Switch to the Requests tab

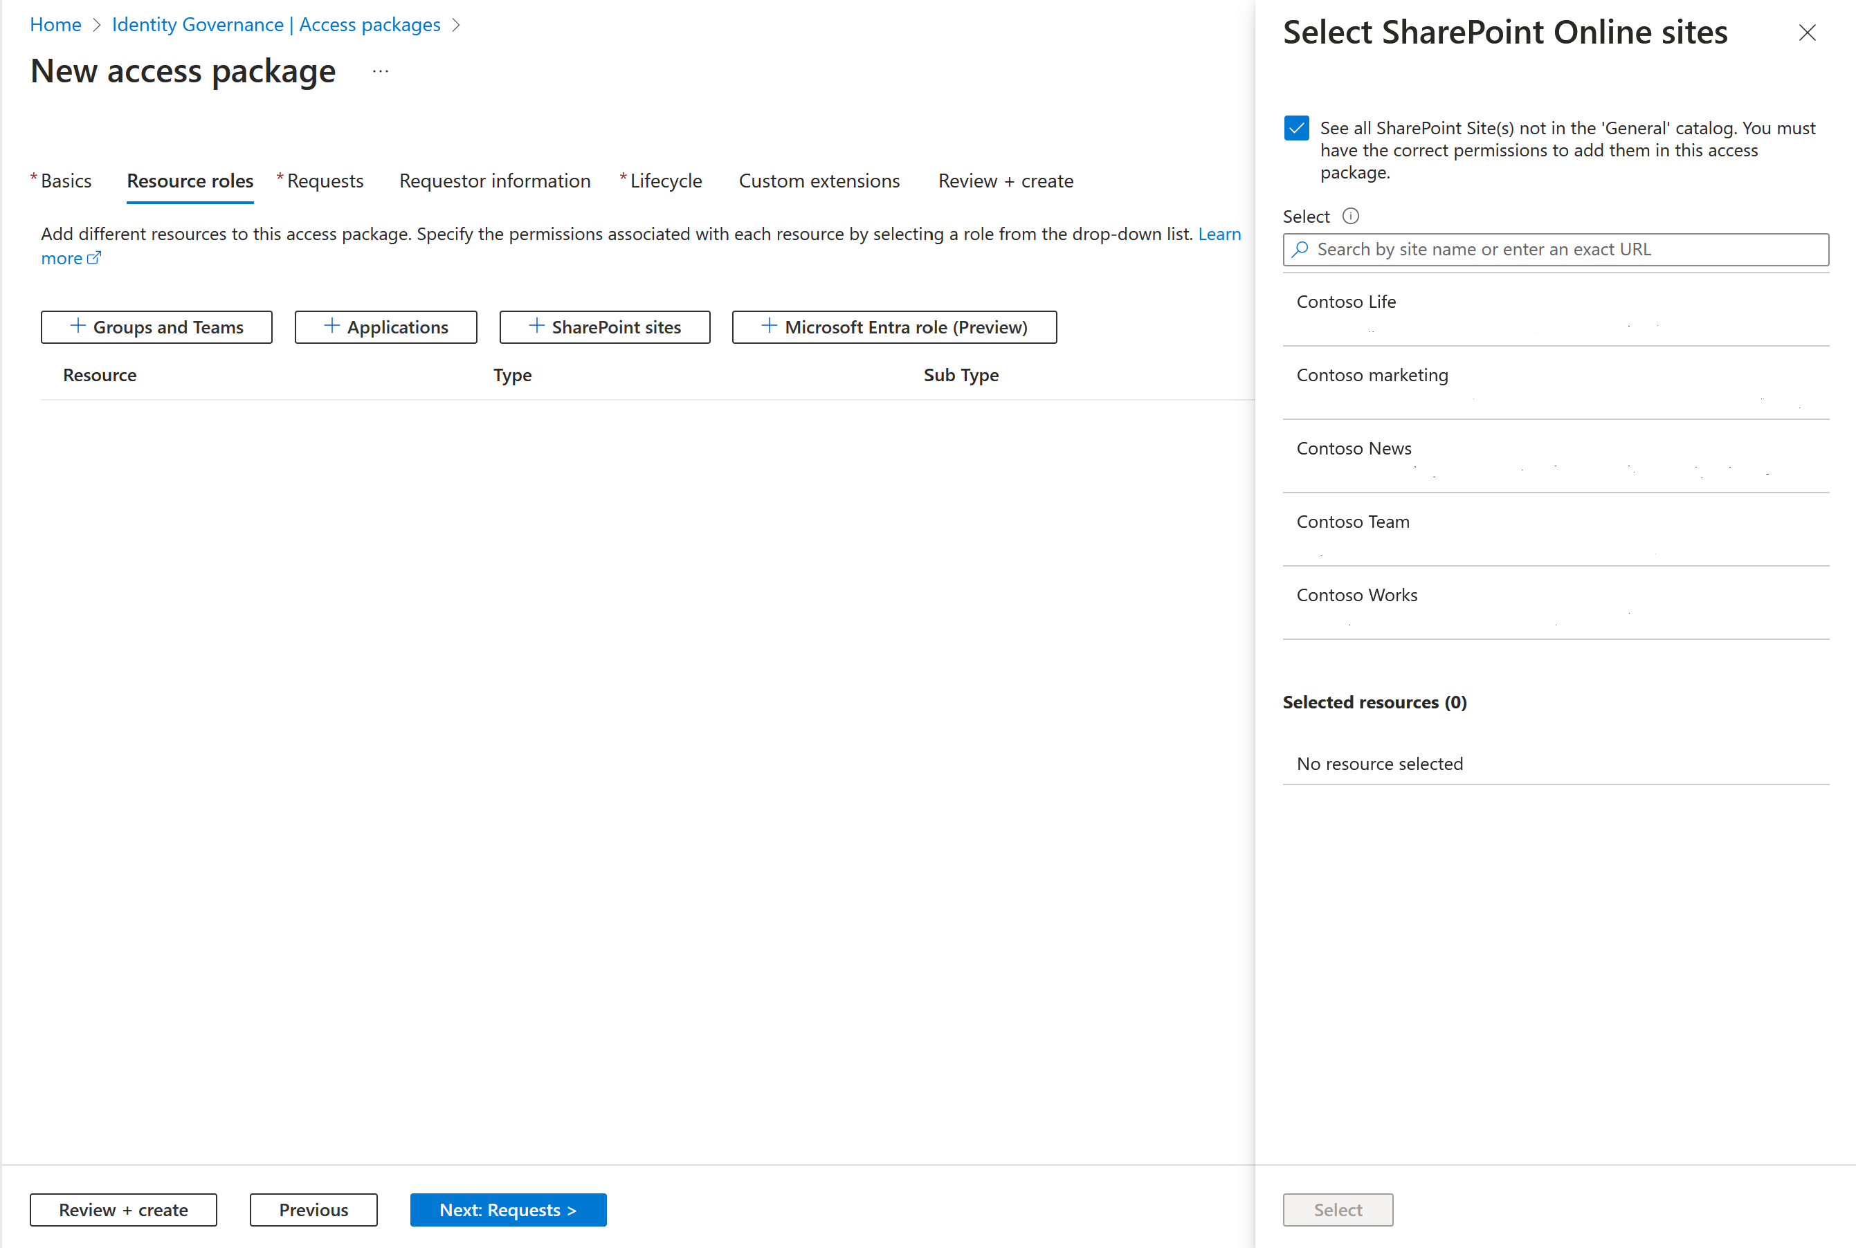coord(323,181)
